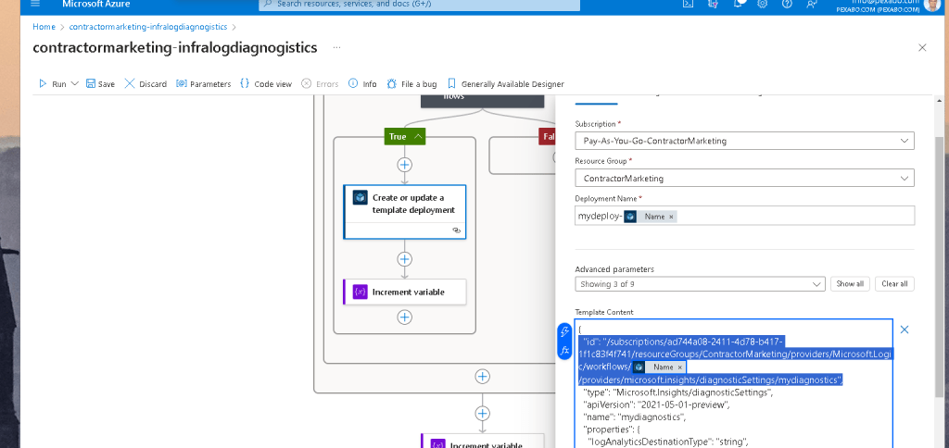Select the Increment variable card in True branch
The width and height of the screenshot is (949, 448).
405,292
